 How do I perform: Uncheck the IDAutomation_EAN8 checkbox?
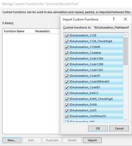[x=67, y=105]
